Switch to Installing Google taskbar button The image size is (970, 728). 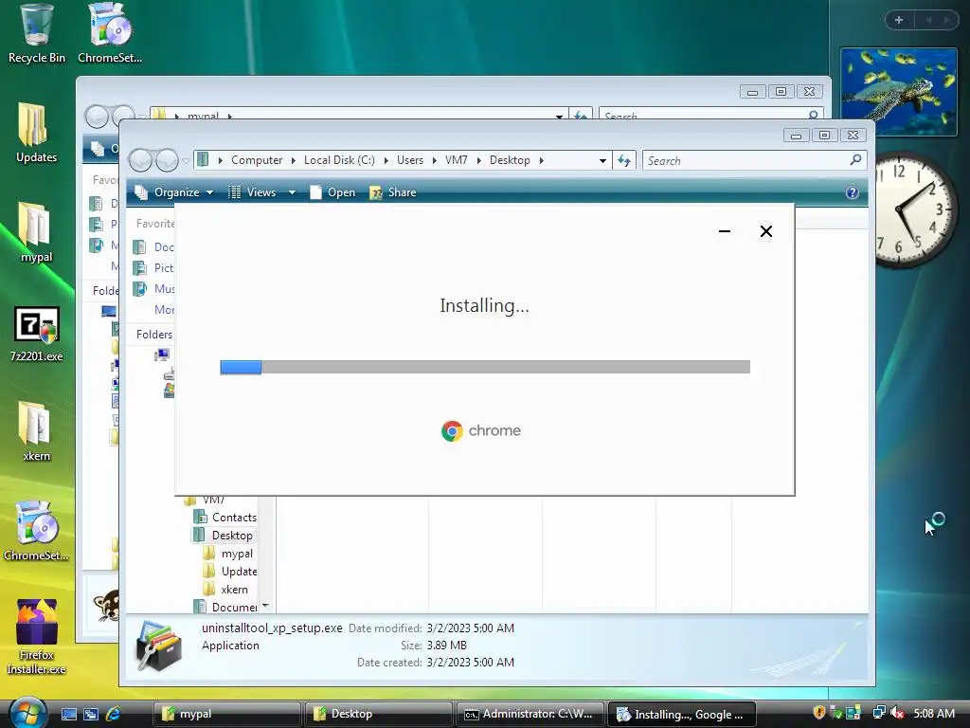(x=682, y=714)
